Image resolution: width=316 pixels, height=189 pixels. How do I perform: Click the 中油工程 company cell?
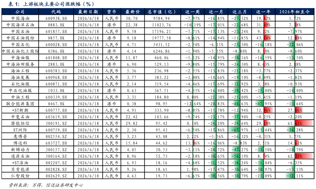(20, 97)
